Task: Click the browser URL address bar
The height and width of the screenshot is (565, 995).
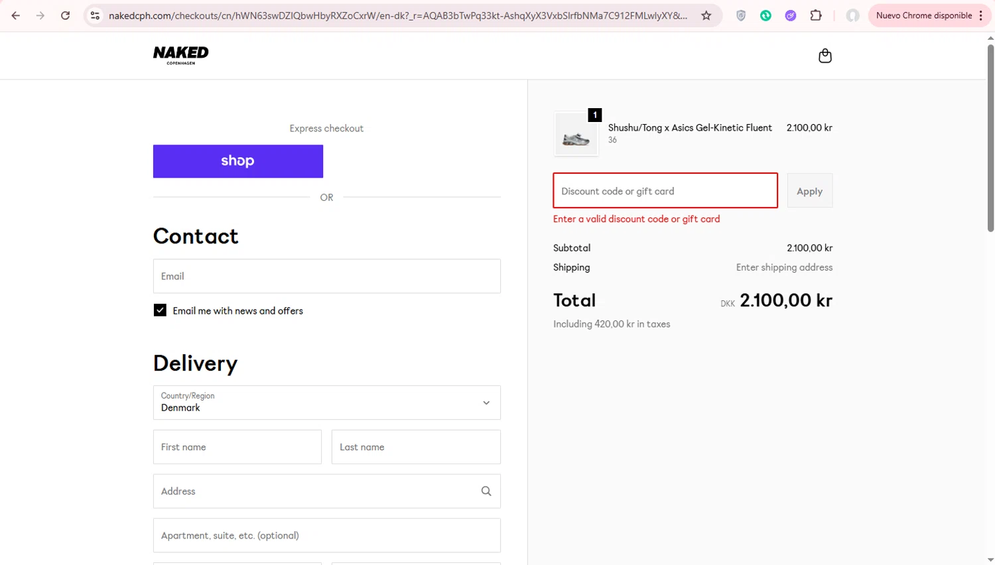Action: point(398,15)
